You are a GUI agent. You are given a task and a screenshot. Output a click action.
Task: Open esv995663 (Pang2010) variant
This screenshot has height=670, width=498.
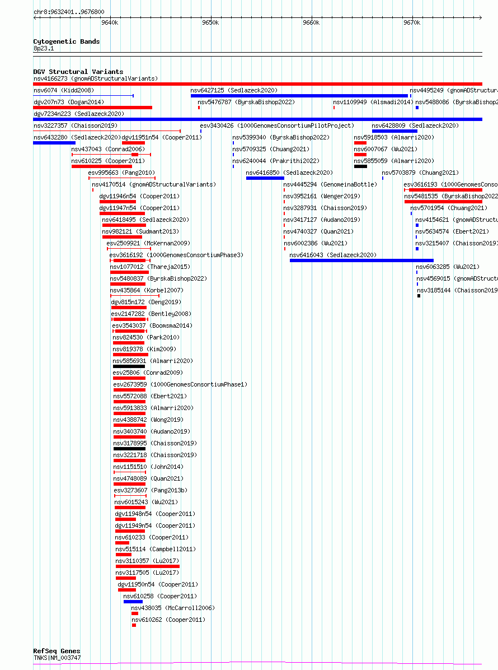(121, 173)
